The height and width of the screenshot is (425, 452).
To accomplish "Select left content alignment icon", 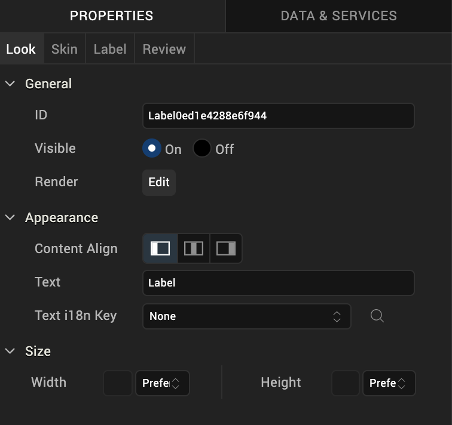I will pyautogui.click(x=160, y=248).
